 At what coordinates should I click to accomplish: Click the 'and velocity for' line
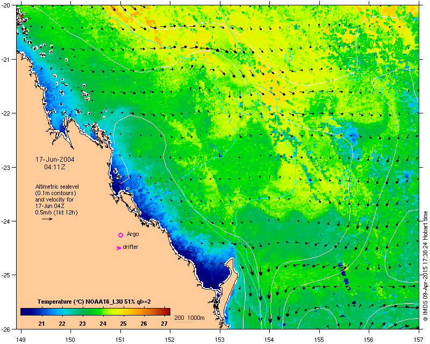point(54,199)
